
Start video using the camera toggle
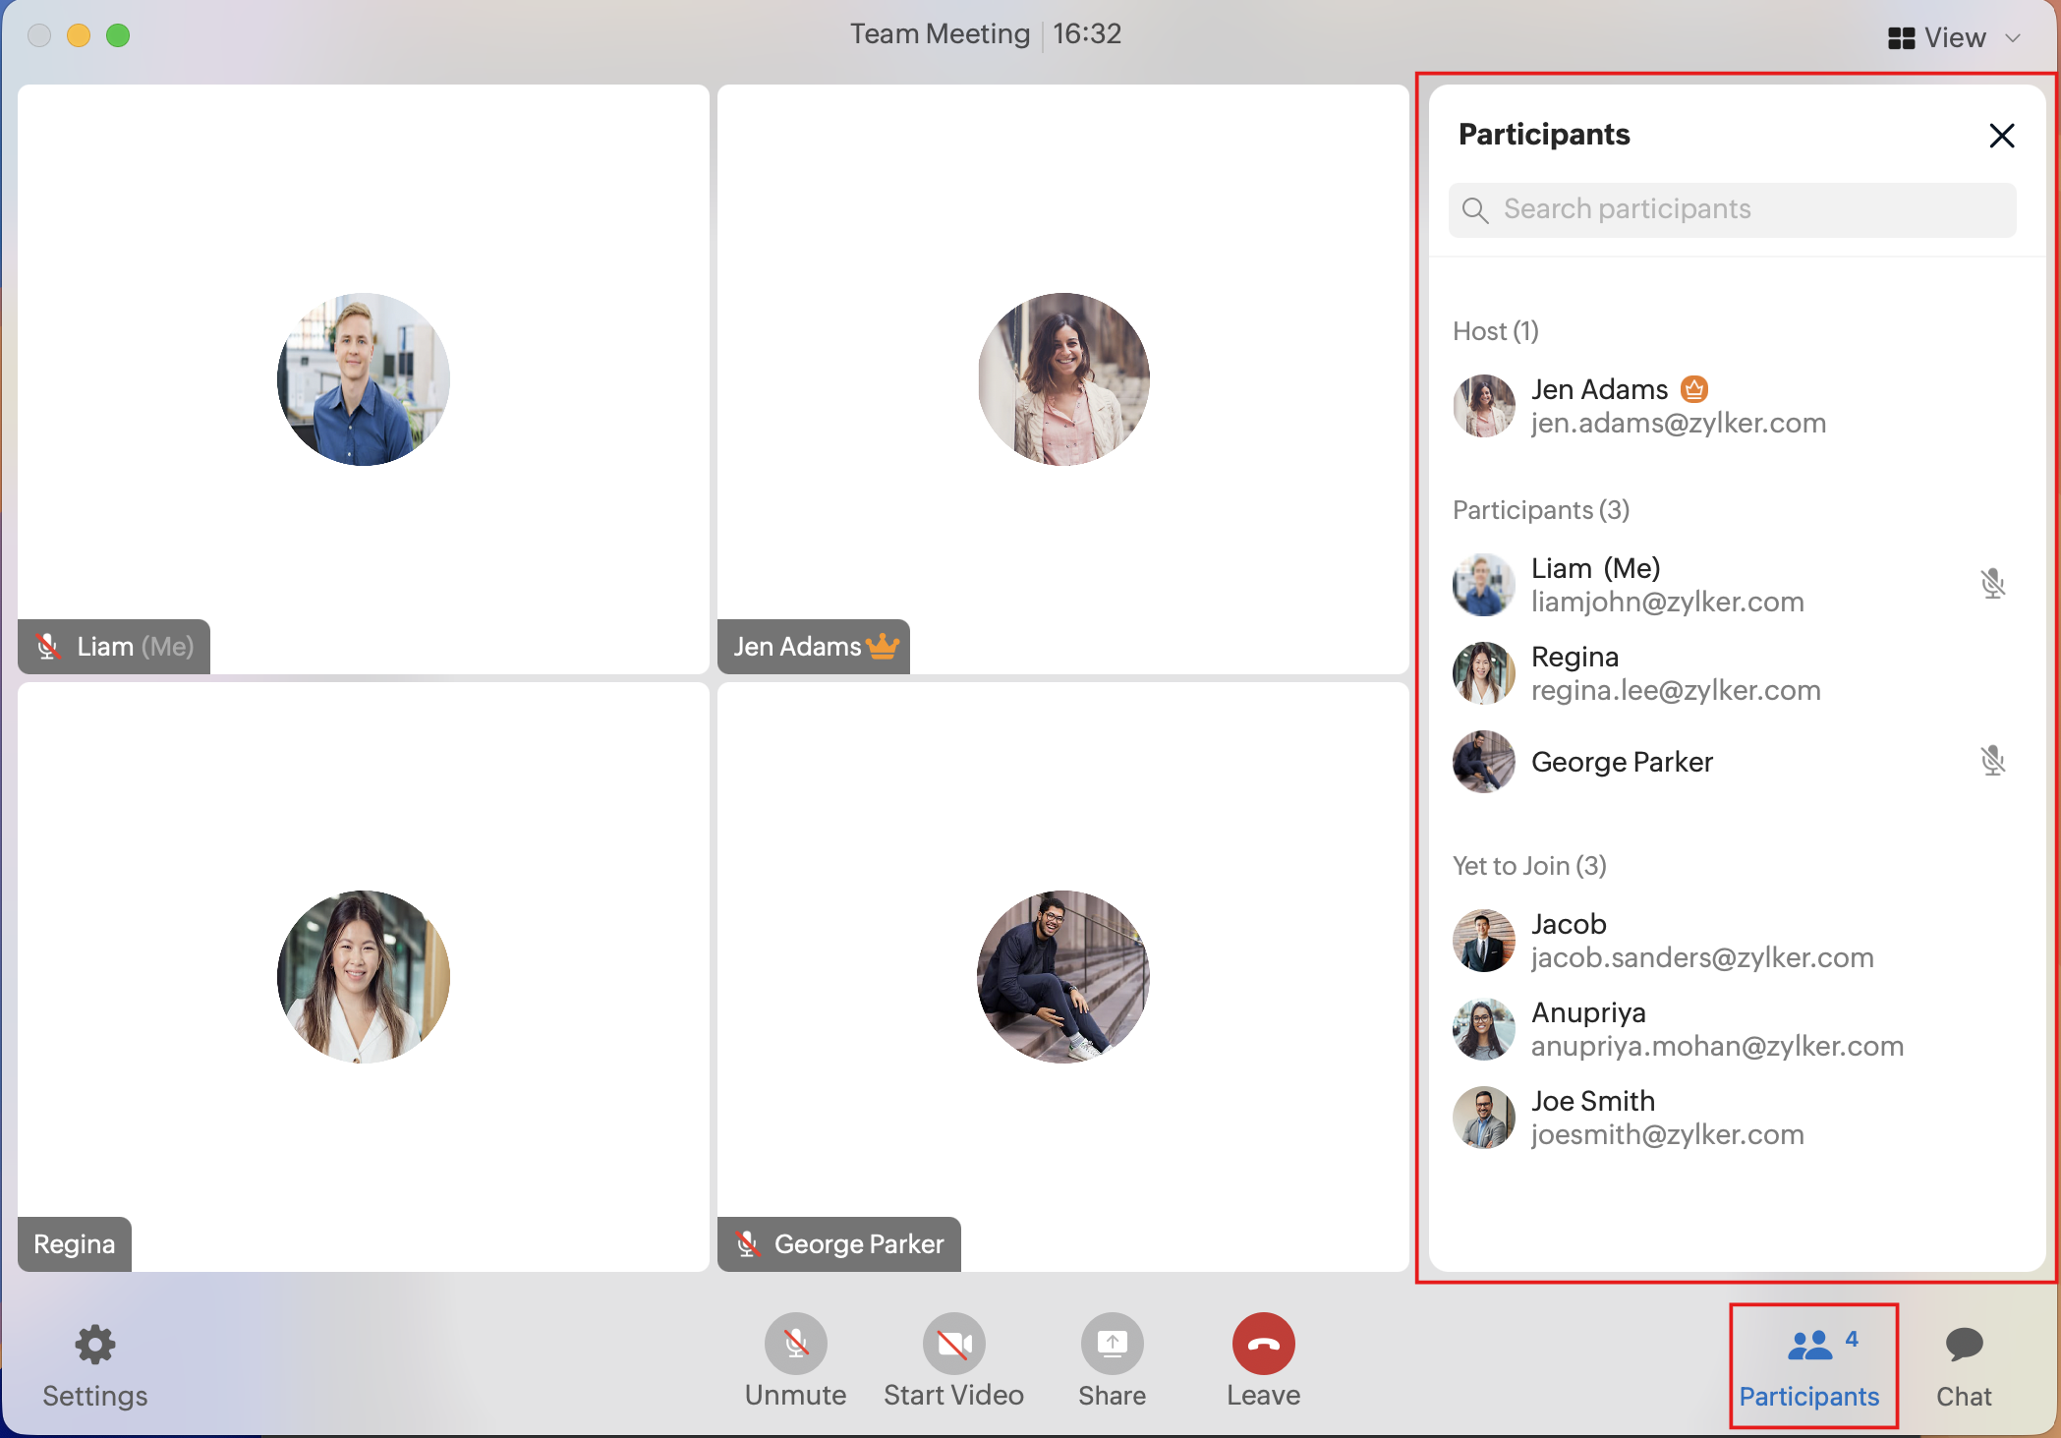pos(953,1344)
